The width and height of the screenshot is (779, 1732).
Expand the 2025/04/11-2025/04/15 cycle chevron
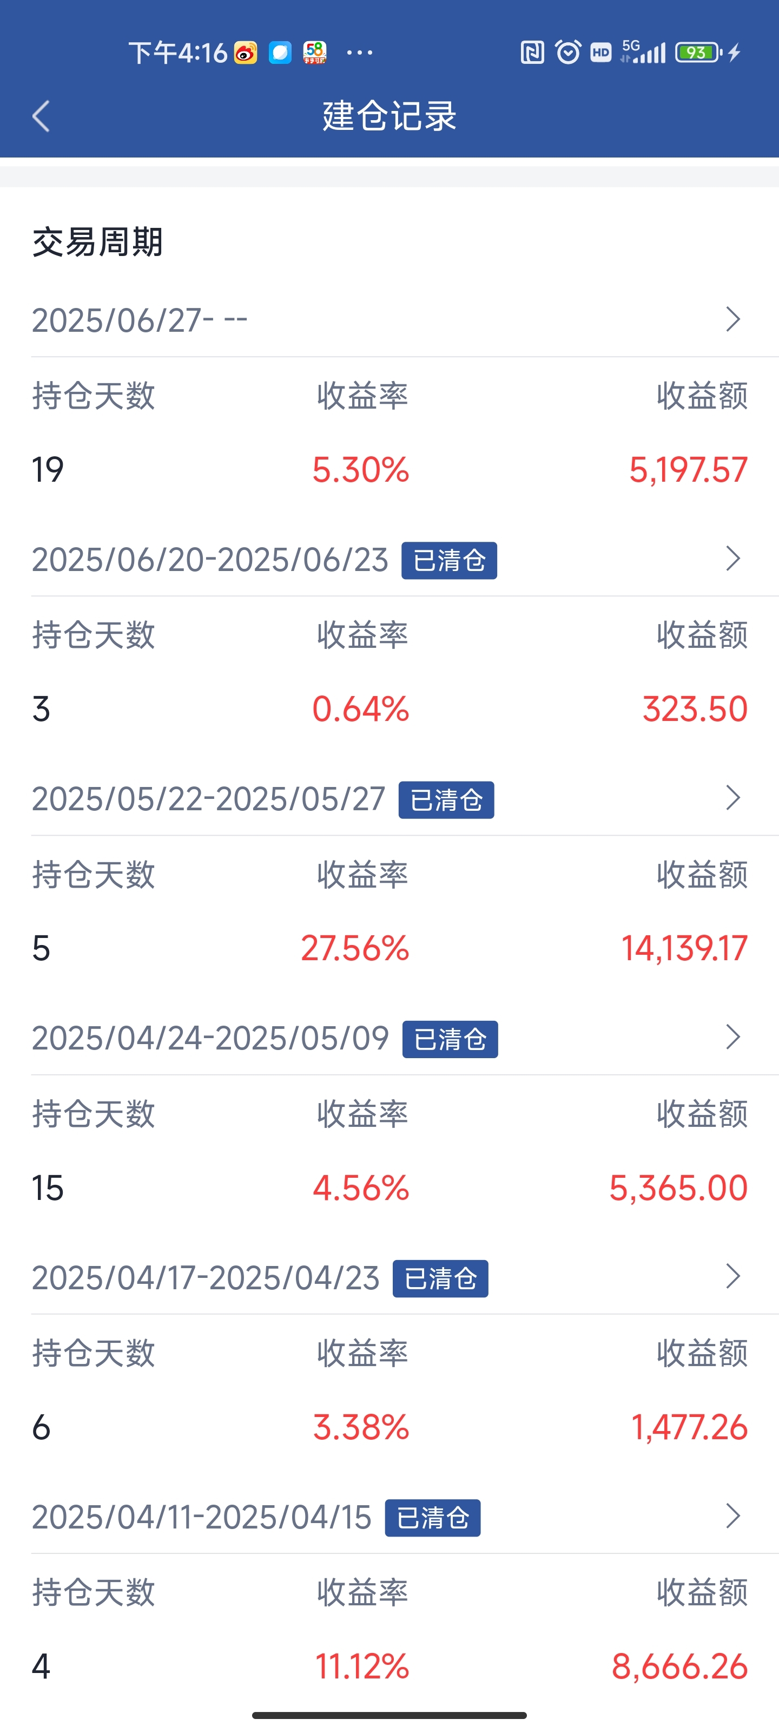(732, 1516)
